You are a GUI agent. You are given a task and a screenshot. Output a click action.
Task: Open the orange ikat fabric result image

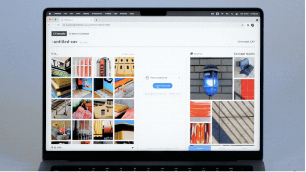pyautogui.click(x=200, y=133)
